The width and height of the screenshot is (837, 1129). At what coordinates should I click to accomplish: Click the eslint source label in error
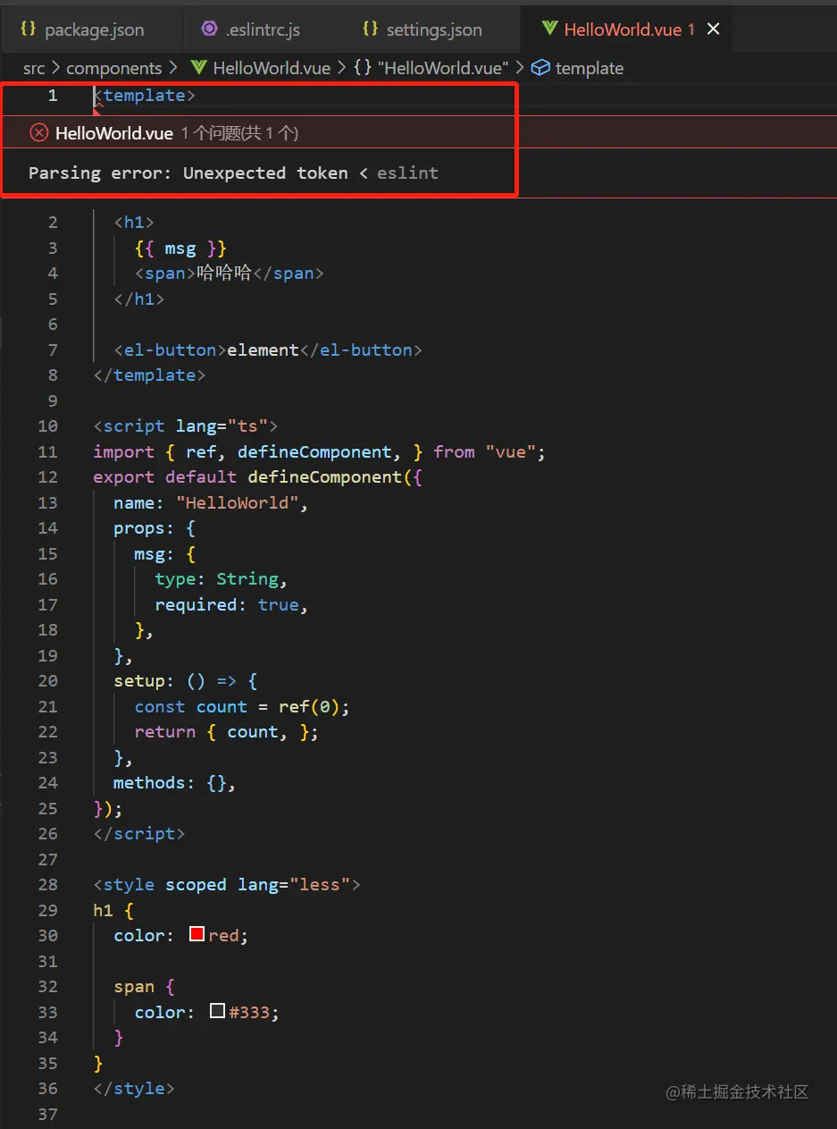[x=407, y=173]
